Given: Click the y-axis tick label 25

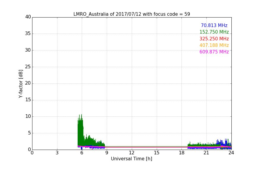Looking at the screenshot, I should [28, 66].
